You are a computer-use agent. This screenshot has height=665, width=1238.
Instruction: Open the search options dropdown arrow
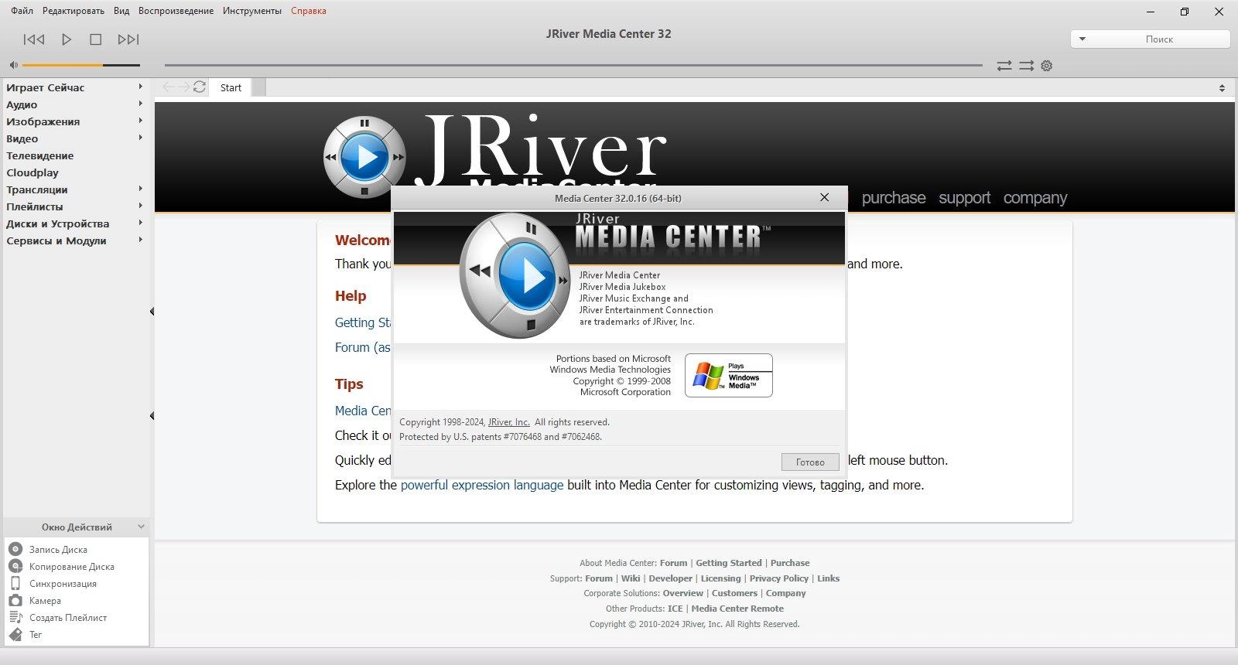(x=1082, y=39)
